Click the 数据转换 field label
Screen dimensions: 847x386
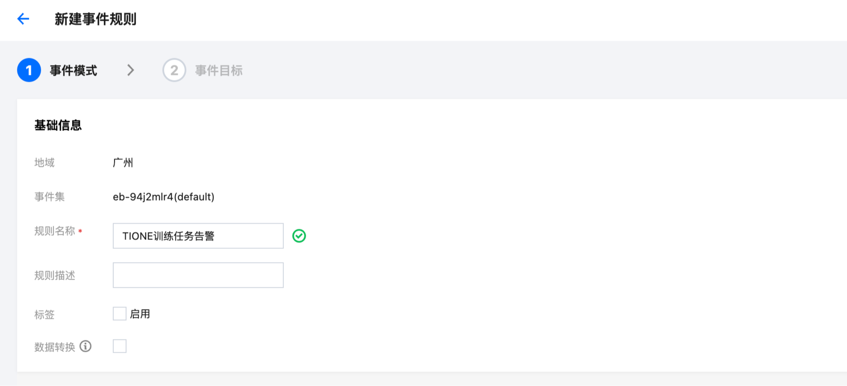(x=55, y=347)
